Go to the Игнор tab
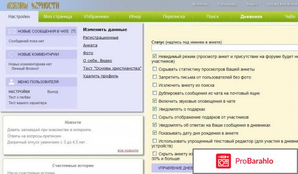 click(x=135, y=16)
